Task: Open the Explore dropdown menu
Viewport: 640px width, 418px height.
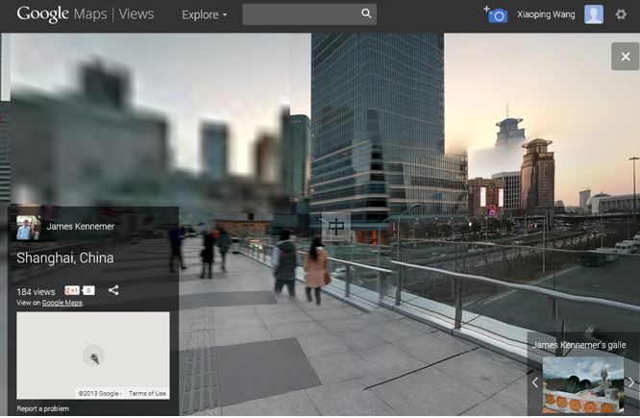Action: click(x=205, y=15)
